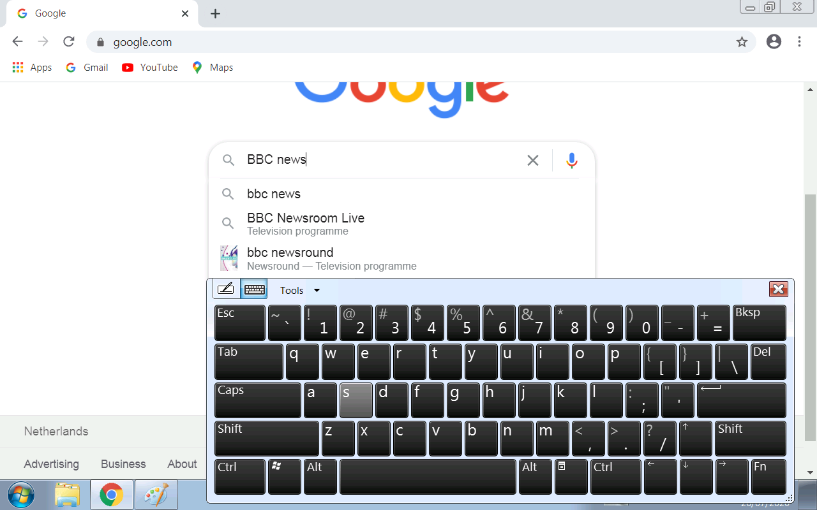Switch to on-screen keyboard mode
The image size is (817, 510).
tap(254, 289)
